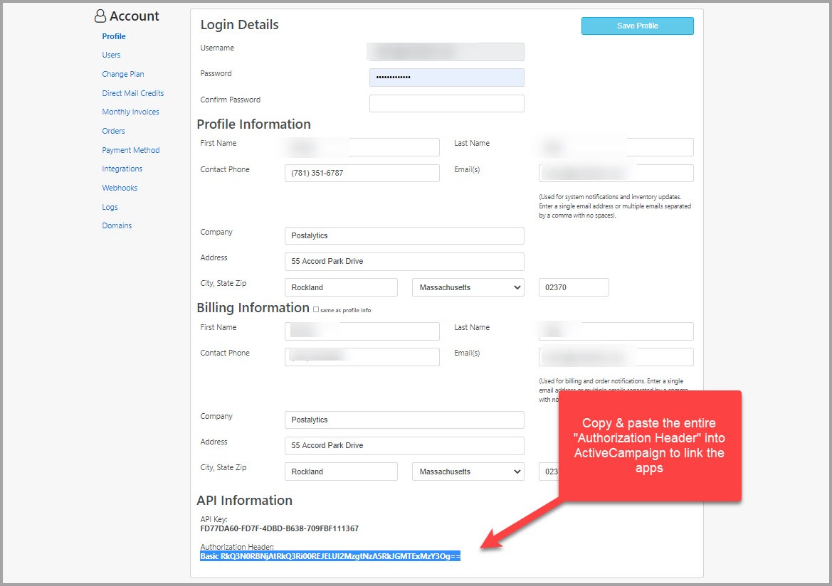Click the Save Profile button
This screenshot has height=586, width=832.
click(637, 26)
